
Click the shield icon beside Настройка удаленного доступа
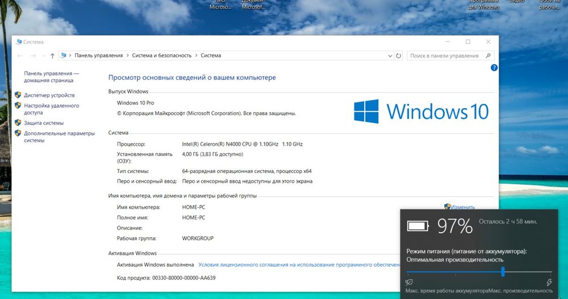(18, 106)
